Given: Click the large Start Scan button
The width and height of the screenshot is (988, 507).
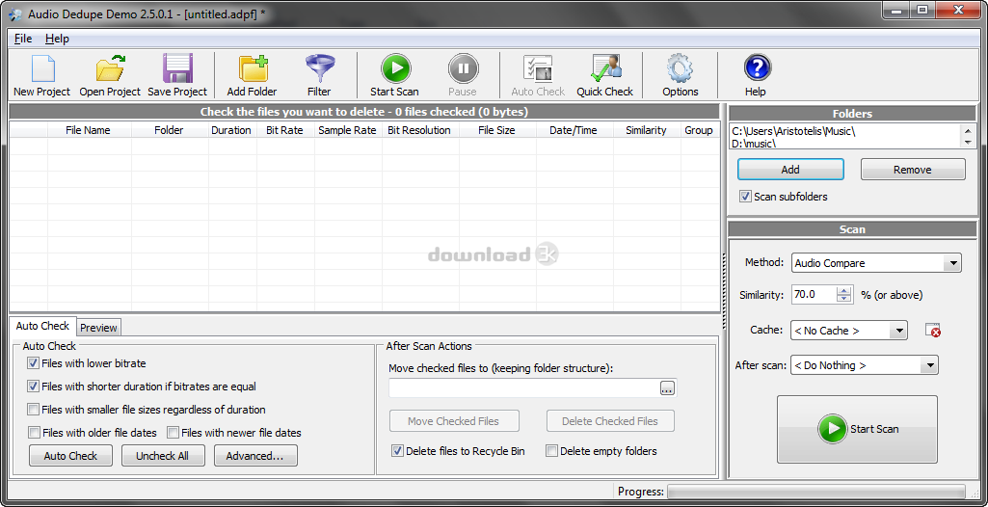Looking at the screenshot, I should point(857,429).
